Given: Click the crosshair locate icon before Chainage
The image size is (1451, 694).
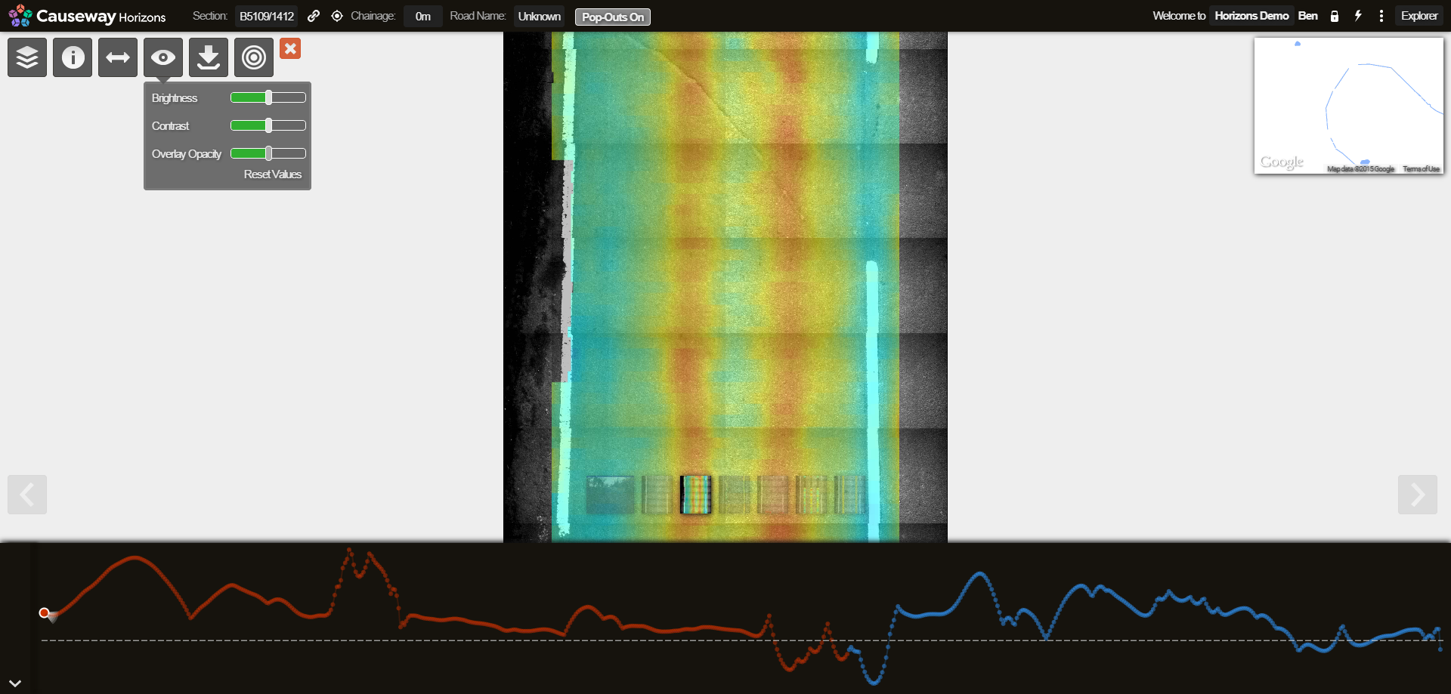Looking at the screenshot, I should 337,16.
